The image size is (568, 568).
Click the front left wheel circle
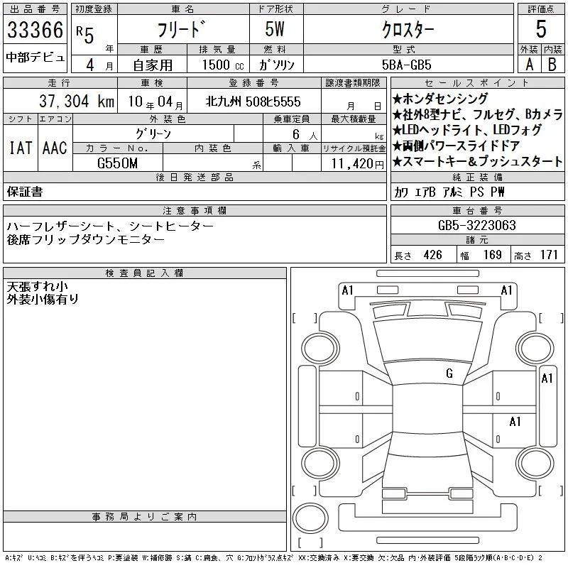320,349
